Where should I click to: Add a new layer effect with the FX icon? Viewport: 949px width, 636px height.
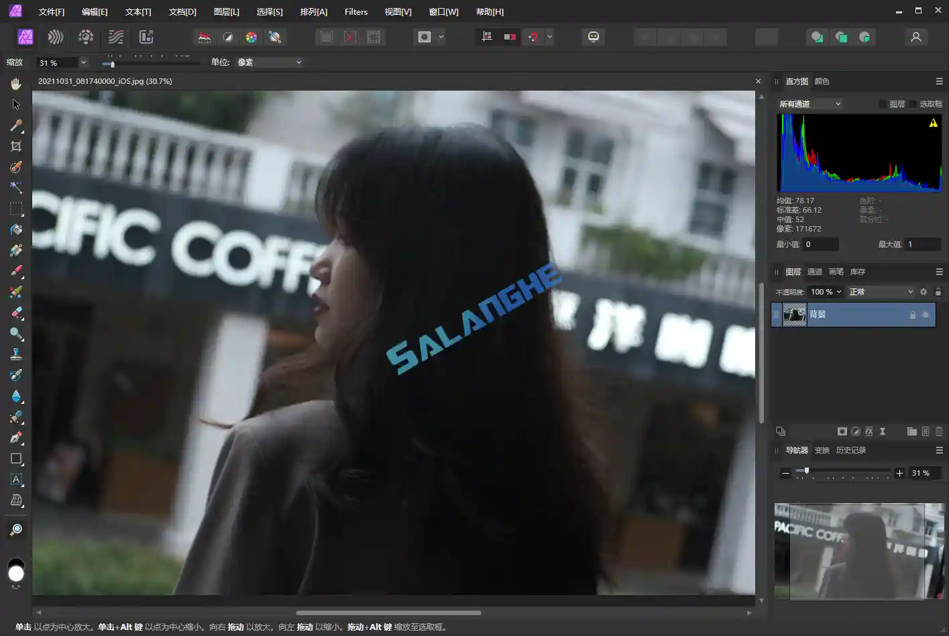click(869, 431)
